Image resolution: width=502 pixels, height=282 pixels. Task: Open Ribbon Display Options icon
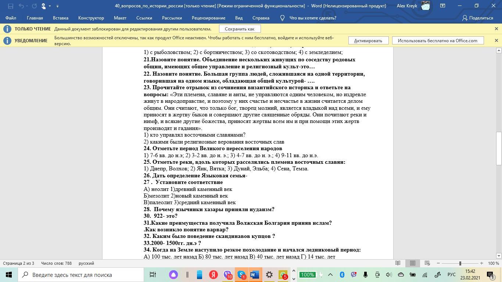pyautogui.click(x=443, y=6)
